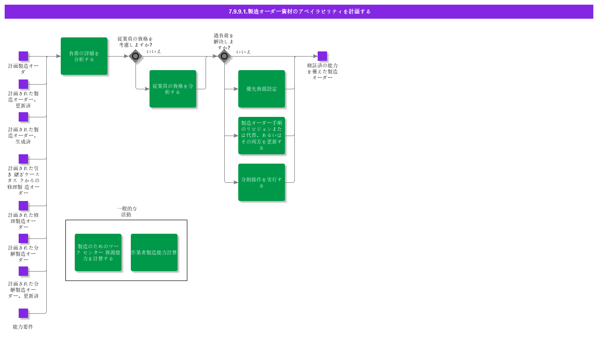Click the 負荷の詳細を分析する activity
598x338 pixels.
(x=84, y=56)
